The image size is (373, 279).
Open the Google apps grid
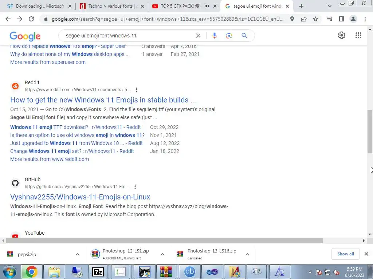358,35
